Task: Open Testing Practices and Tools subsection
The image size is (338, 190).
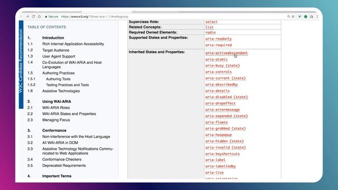Action: point(67,85)
